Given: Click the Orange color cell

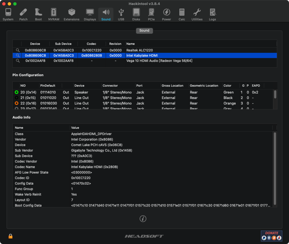Looking at the screenshot, I should 230,103.
